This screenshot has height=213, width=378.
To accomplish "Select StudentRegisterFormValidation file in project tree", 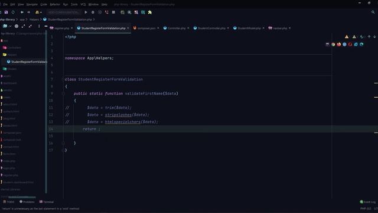I will point(27,62).
